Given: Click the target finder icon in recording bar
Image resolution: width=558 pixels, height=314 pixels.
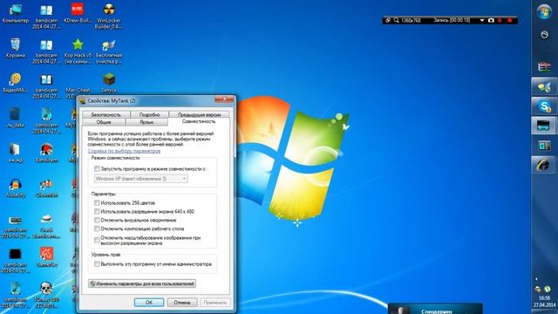Looking at the screenshot, I should coord(388,20).
